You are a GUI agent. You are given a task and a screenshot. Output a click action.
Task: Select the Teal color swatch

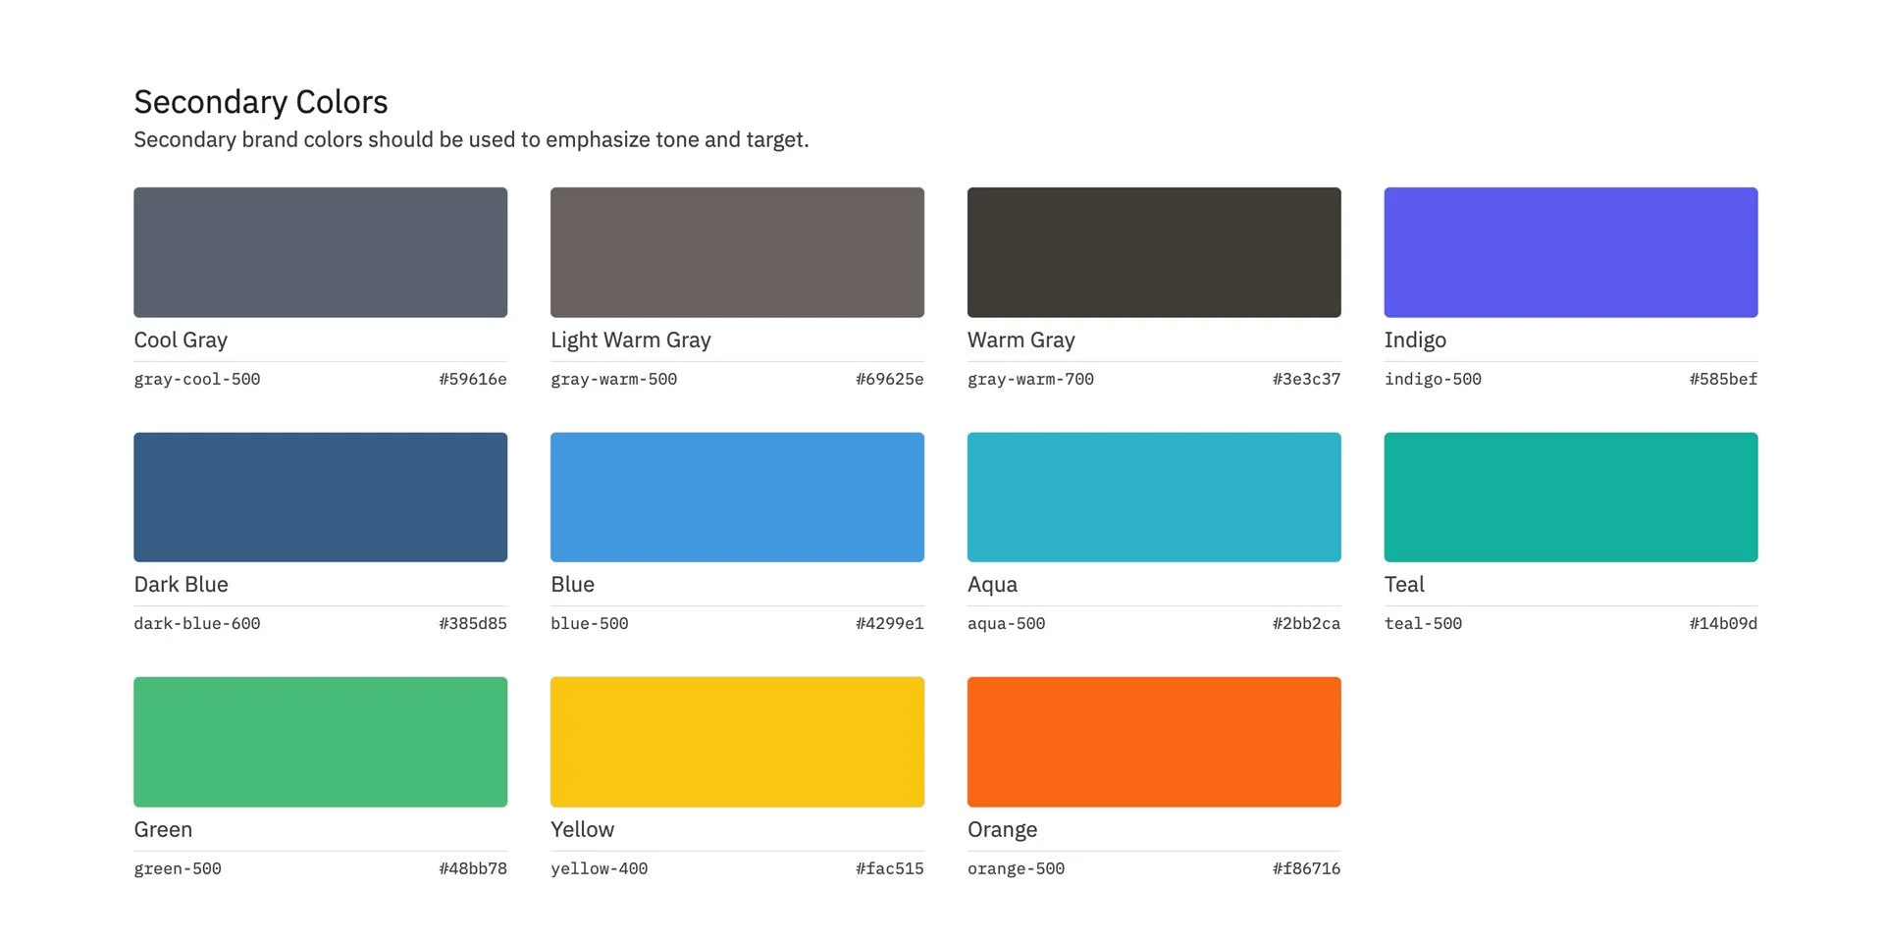click(x=1571, y=497)
